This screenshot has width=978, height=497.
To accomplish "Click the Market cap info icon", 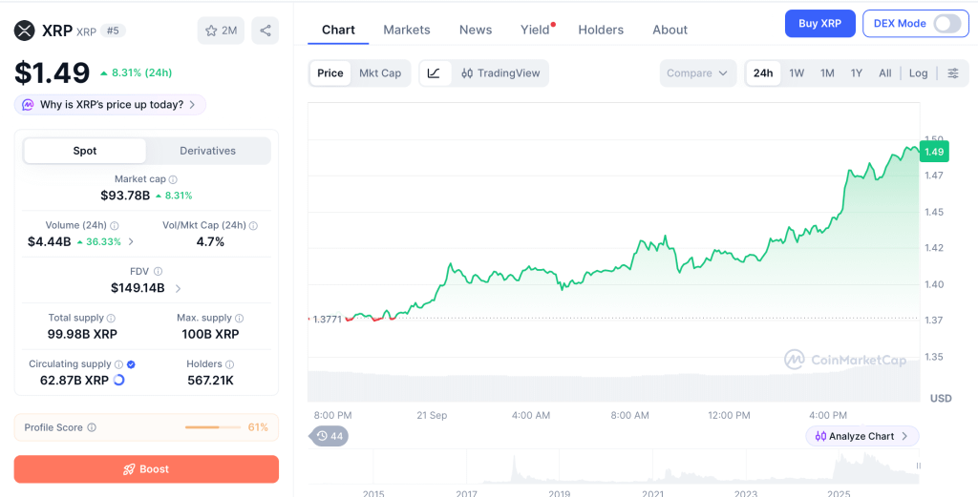I will tap(173, 179).
